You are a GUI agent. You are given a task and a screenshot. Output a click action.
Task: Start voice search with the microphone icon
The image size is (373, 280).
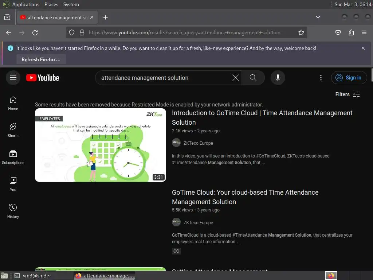tap(278, 78)
